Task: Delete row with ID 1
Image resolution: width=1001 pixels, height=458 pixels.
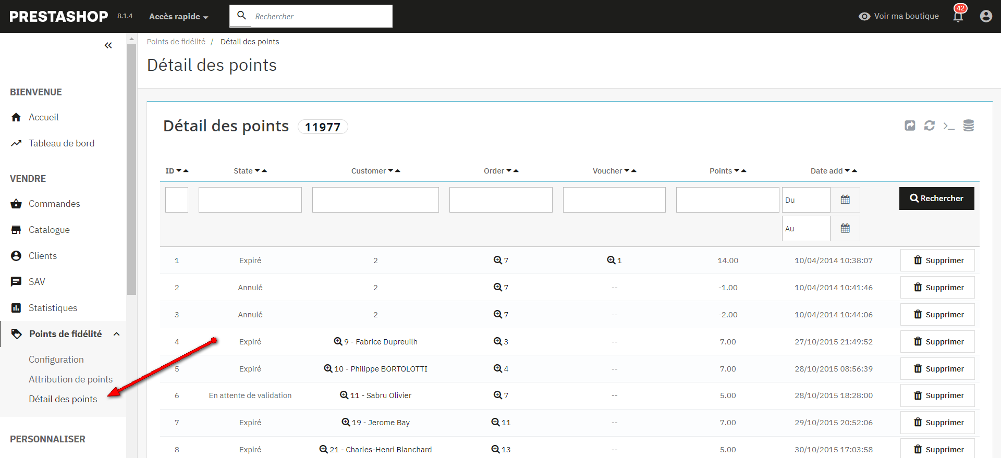Action: pyautogui.click(x=937, y=260)
